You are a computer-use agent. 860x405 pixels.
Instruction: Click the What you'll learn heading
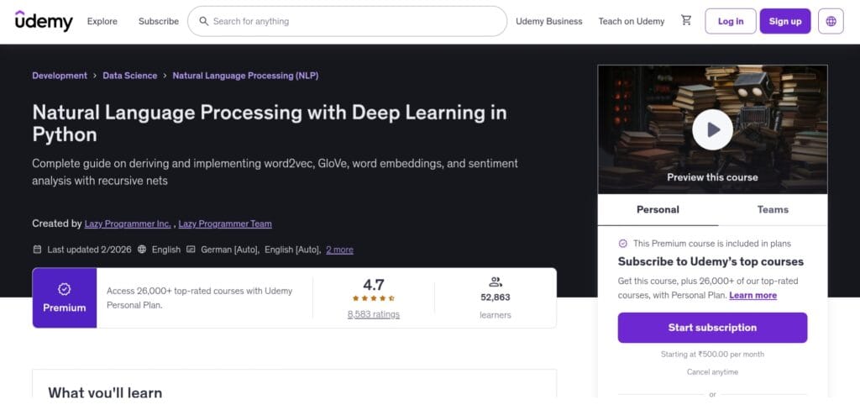pos(105,393)
